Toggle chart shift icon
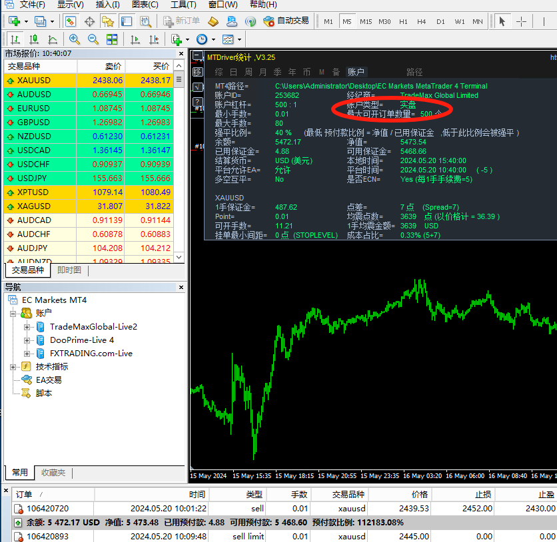This screenshot has width=557, height=542. (154, 39)
